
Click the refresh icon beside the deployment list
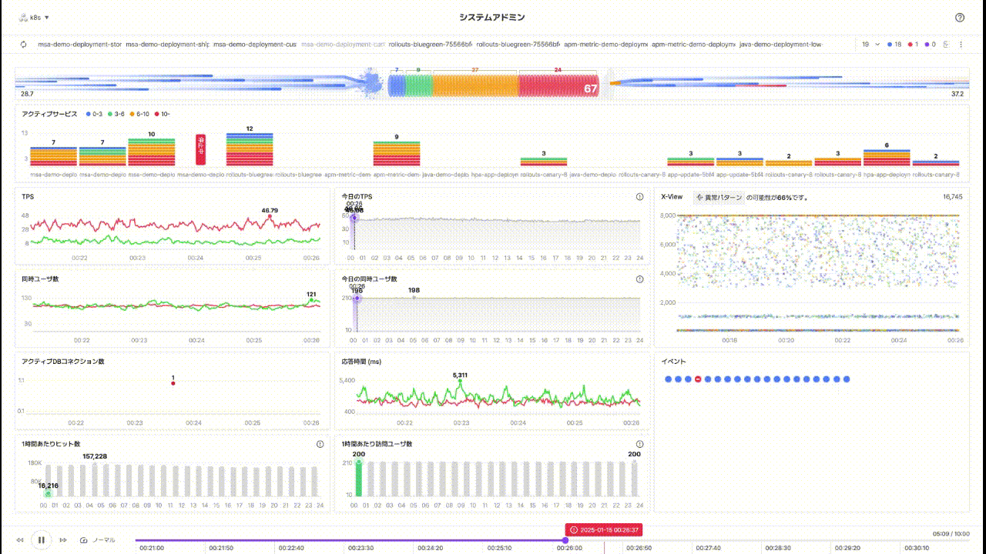point(23,45)
